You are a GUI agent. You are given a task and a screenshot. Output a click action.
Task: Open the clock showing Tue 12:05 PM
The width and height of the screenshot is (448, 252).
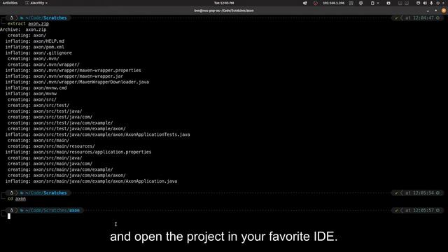pos(224,3)
